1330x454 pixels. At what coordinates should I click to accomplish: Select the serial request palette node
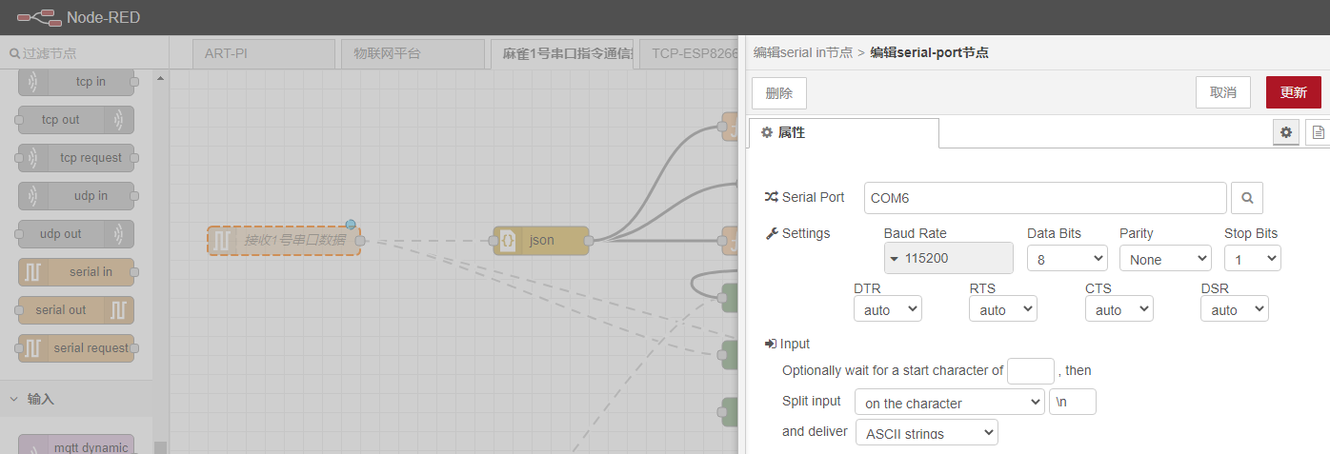coord(76,348)
